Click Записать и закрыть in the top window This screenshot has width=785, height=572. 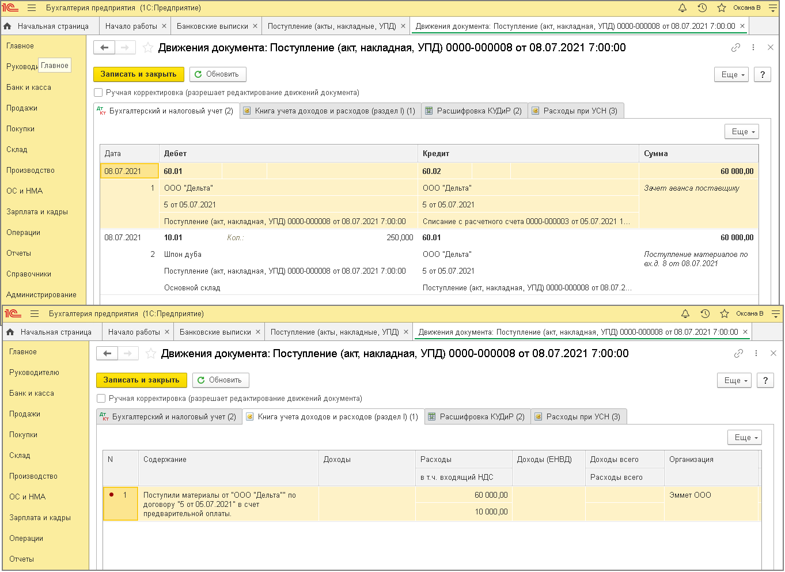click(139, 74)
